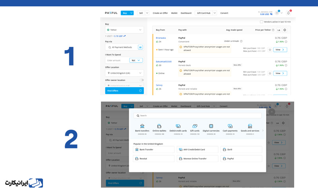Click info icon beside Bakuleita003500's 1.96% rate
Image resolution: width=318 pixels, height=190 pixels.
[x=286, y=65]
